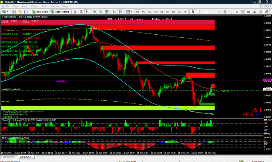The width and height of the screenshot is (272, 162).
Task: Click the 'Top 8 - 5 Min' link
Action: tap(30, 21)
